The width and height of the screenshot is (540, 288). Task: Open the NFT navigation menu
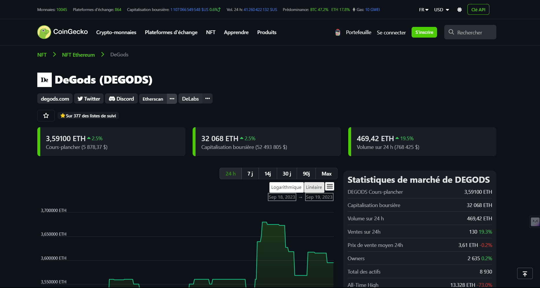tap(211, 32)
